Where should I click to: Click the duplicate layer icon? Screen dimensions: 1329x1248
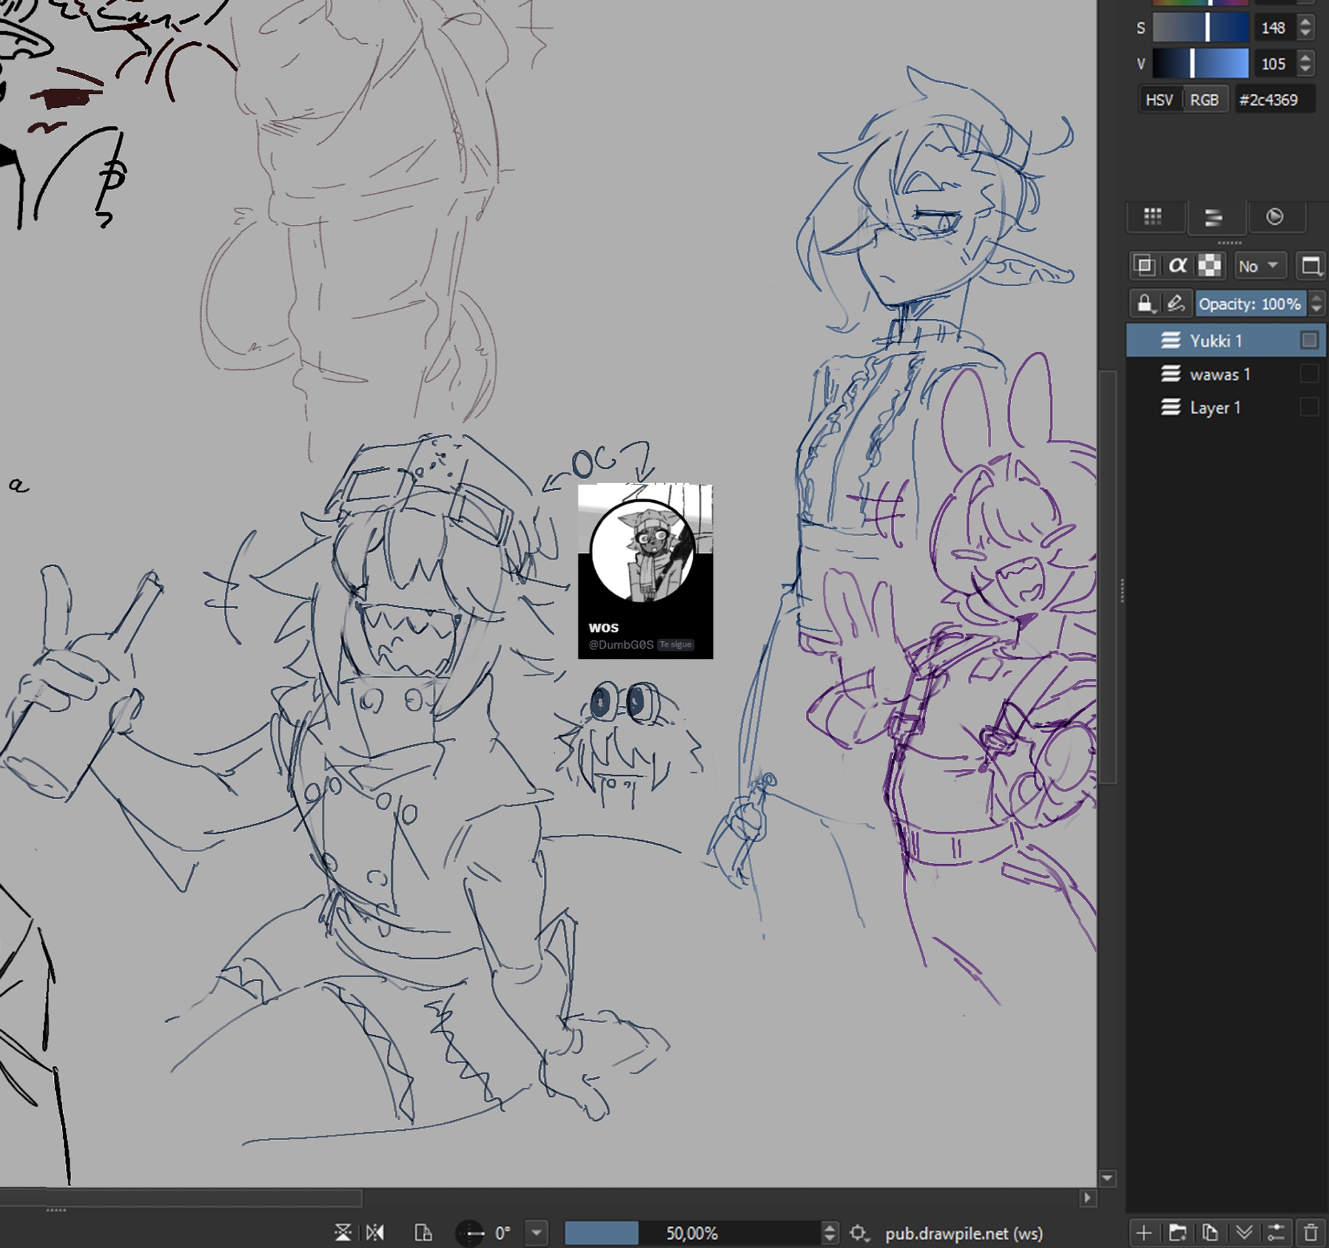(x=1210, y=1233)
